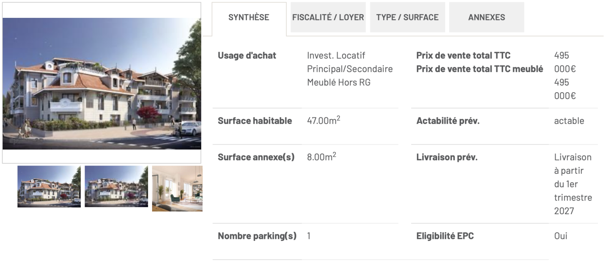Select the first exterior building thumbnail

pyautogui.click(x=49, y=186)
